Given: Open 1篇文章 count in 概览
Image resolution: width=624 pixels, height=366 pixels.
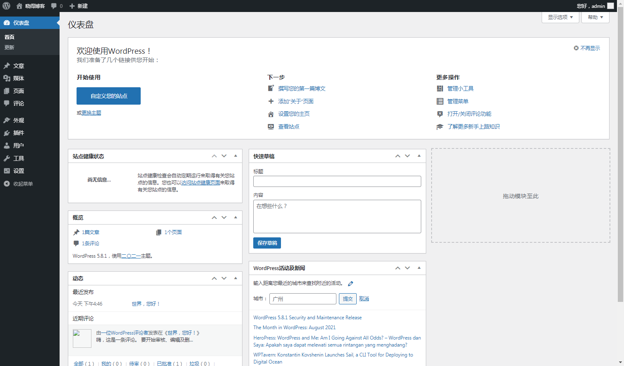Looking at the screenshot, I should 90,232.
